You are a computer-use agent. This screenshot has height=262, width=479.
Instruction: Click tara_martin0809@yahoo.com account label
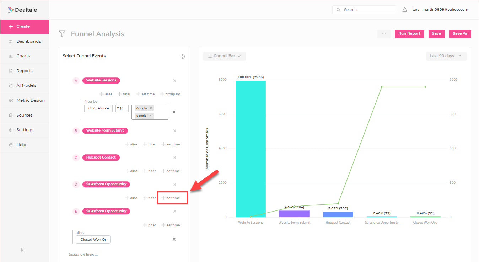point(440,10)
